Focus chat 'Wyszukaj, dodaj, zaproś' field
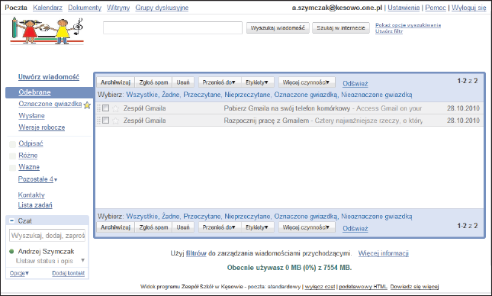The image size is (492, 296). tap(47, 236)
